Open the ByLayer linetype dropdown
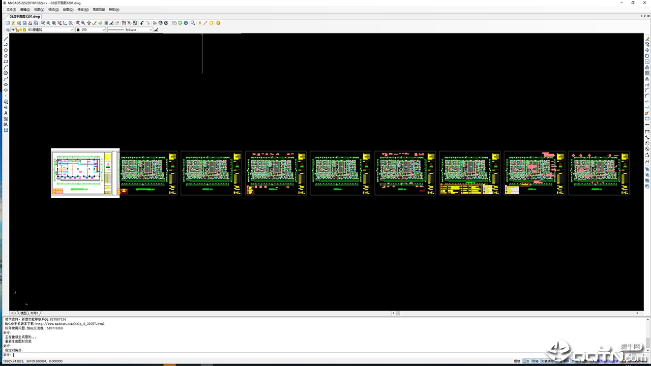The width and height of the screenshot is (651, 366). (x=130, y=30)
